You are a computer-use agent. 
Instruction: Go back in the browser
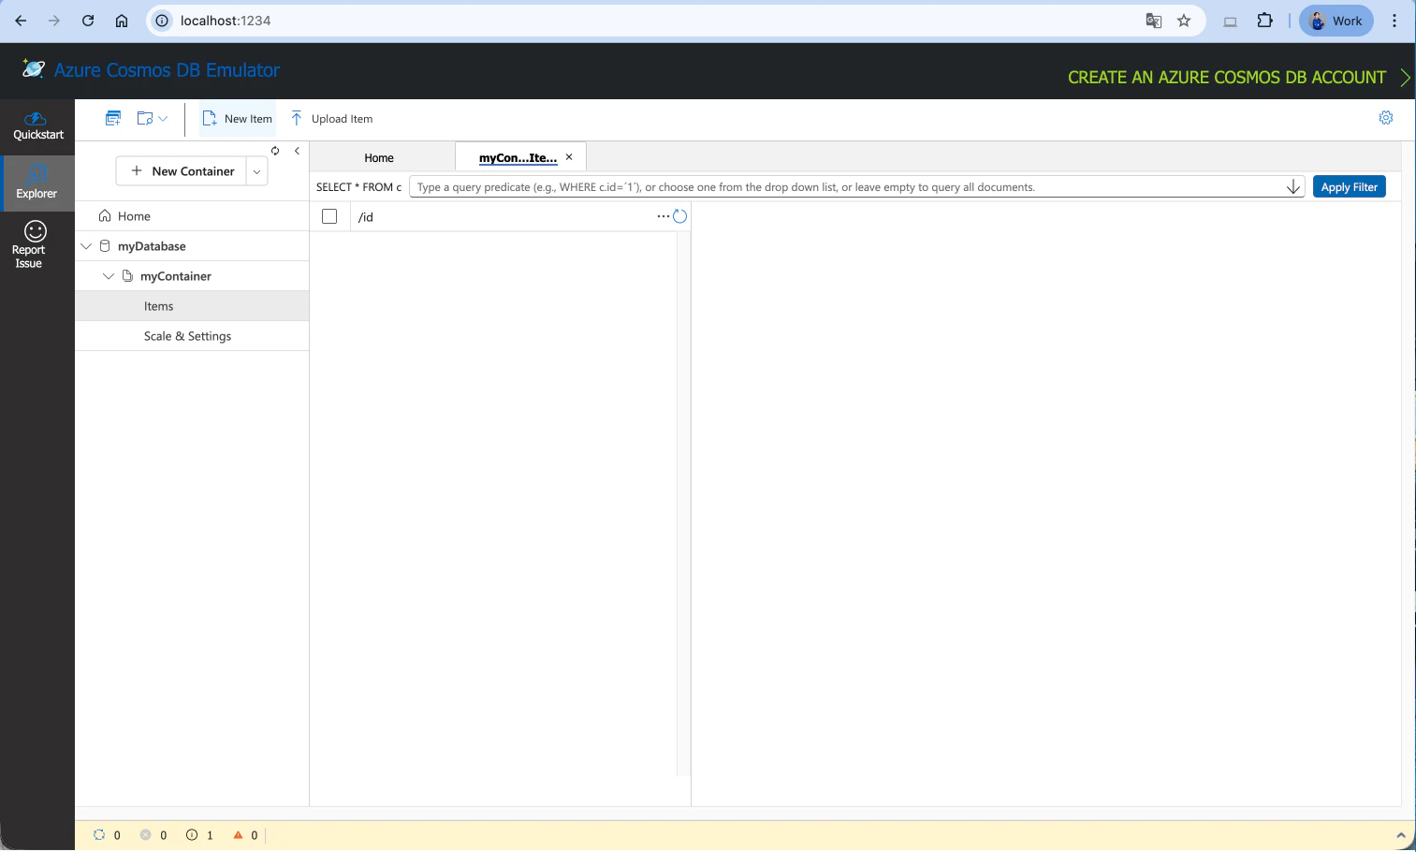[21, 21]
